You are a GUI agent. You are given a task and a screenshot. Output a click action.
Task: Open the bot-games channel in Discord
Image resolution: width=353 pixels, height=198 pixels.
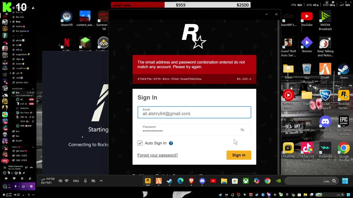point(22,31)
